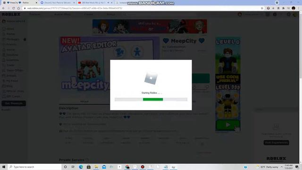Open Bandicam red record icon in taskbar
The height and width of the screenshot is (170, 302).
[x=143, y=167]
